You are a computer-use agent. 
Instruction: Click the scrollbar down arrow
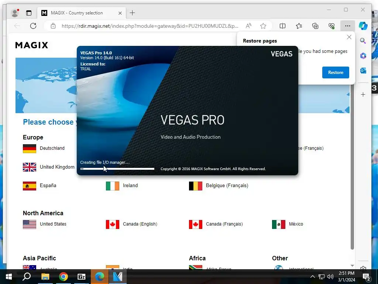[x=352, y=266]
